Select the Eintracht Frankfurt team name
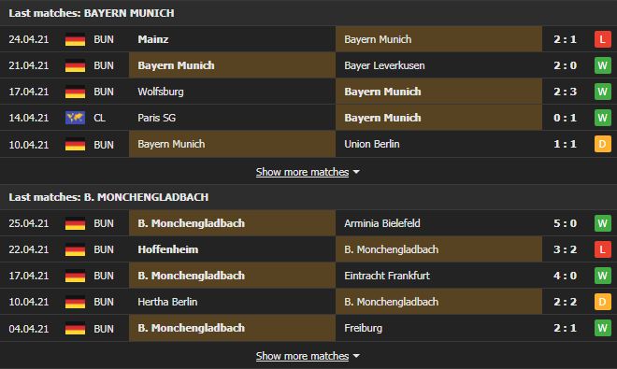617x369 pixels. [387, 276]
